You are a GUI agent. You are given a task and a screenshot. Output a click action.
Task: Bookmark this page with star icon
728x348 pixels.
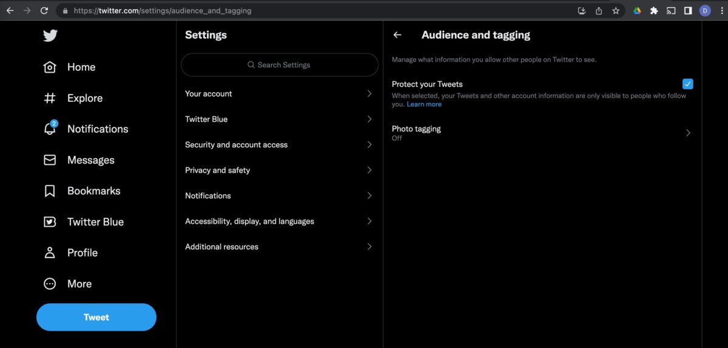[x=616, y=10]
